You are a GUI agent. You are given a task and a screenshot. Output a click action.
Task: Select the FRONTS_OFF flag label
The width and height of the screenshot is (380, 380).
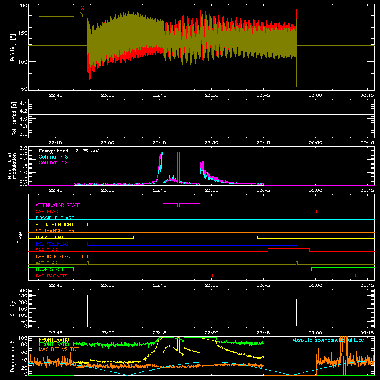tap(50, 269)
